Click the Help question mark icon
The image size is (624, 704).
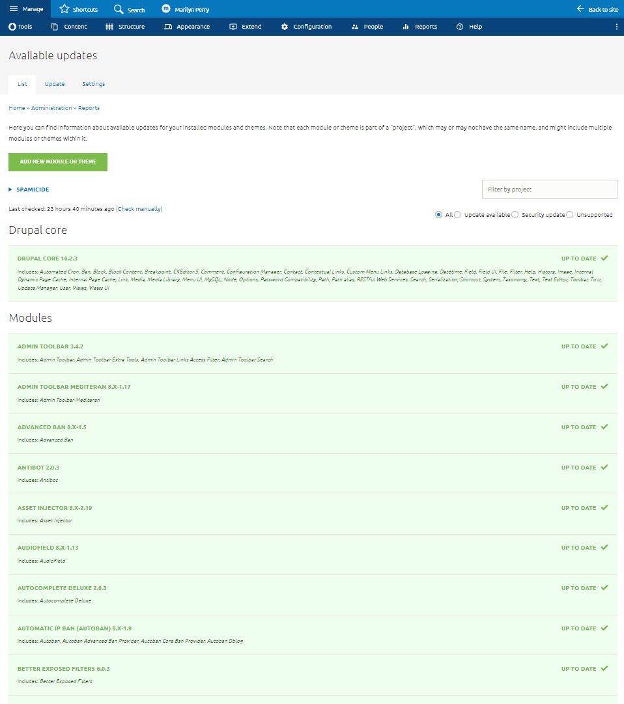pyautogui.click(x=460, y=27)
